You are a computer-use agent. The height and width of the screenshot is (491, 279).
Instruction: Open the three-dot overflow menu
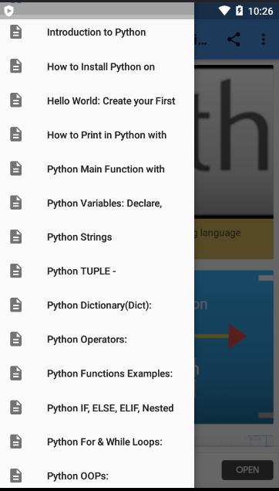point(264,39)
